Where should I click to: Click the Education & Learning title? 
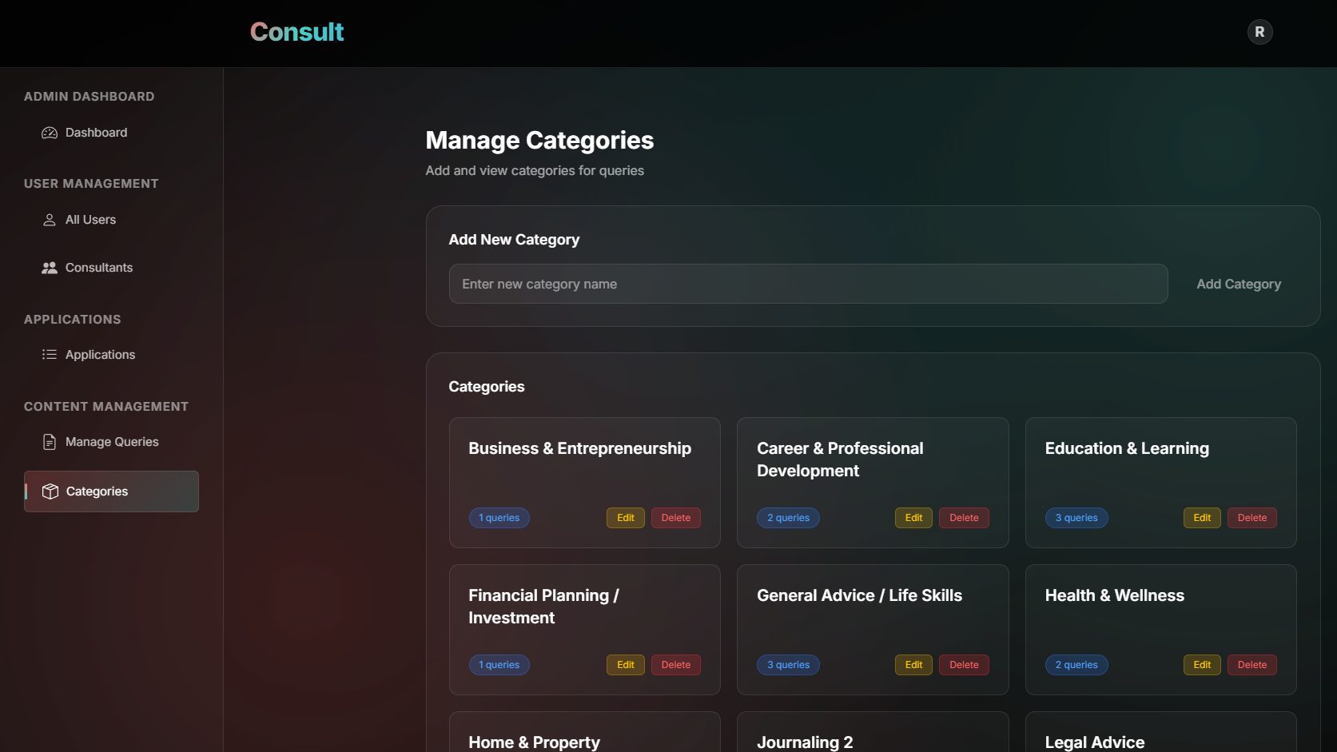(x=1127, y=448)
